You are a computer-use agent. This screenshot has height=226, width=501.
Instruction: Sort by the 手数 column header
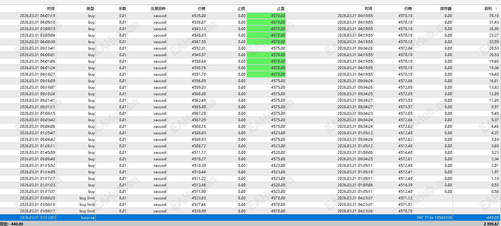(x=122, y=9)
